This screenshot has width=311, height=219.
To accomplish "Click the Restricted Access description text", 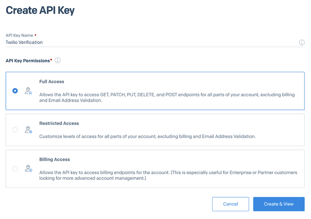I will tap(147, 136).
